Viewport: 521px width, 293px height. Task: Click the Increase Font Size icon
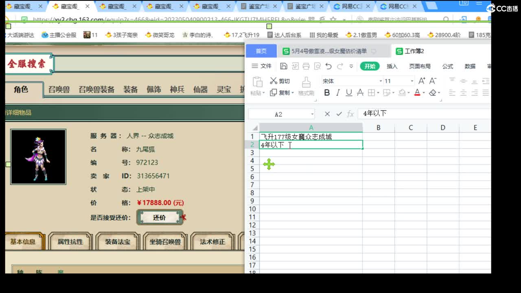(421, 81)
